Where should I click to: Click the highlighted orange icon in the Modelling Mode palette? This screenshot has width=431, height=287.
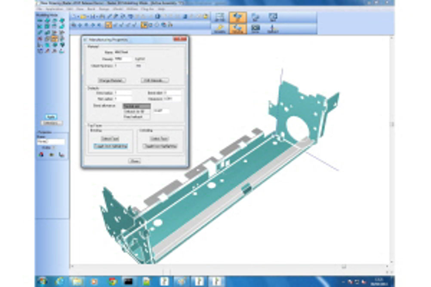(x=55, y=39)
